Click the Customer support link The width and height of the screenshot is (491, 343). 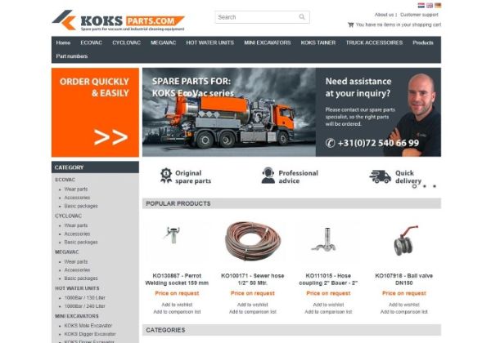click(x=419, y=15)
